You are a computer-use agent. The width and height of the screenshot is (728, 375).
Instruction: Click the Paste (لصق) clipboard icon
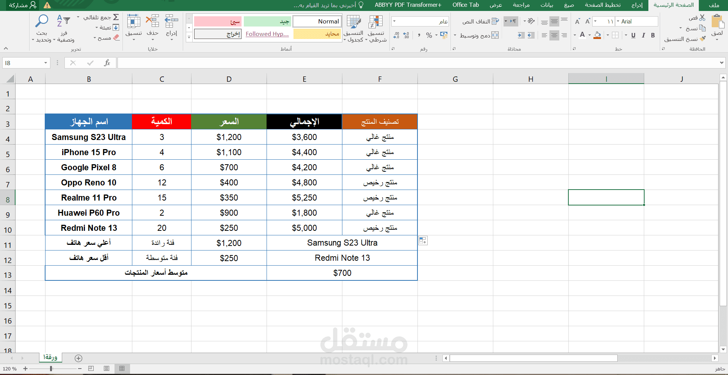717,22
